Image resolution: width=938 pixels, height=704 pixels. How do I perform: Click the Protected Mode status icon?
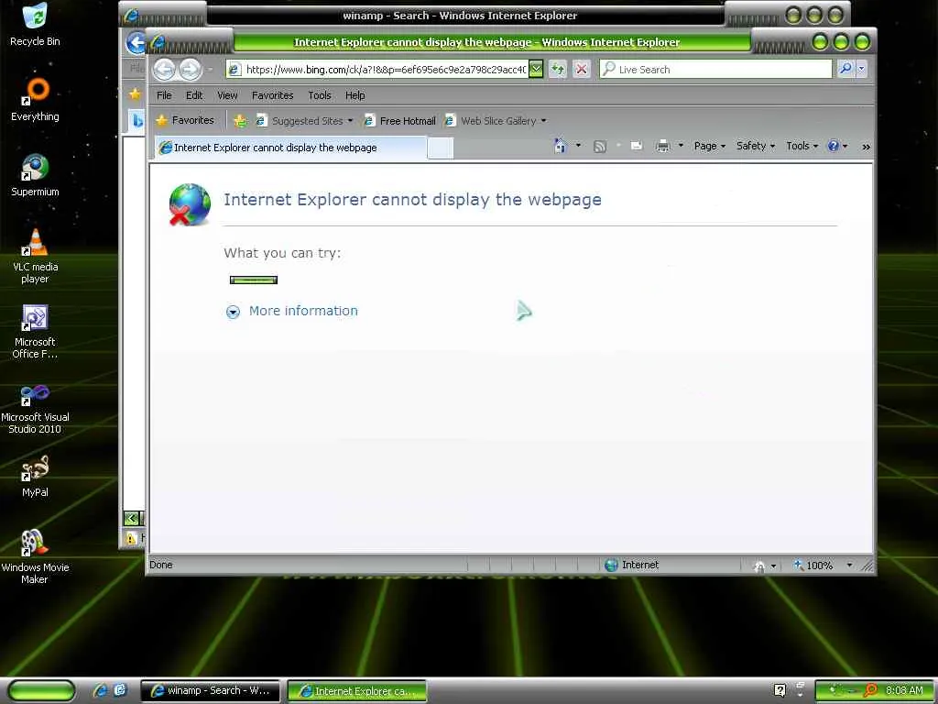click(759, 565)
